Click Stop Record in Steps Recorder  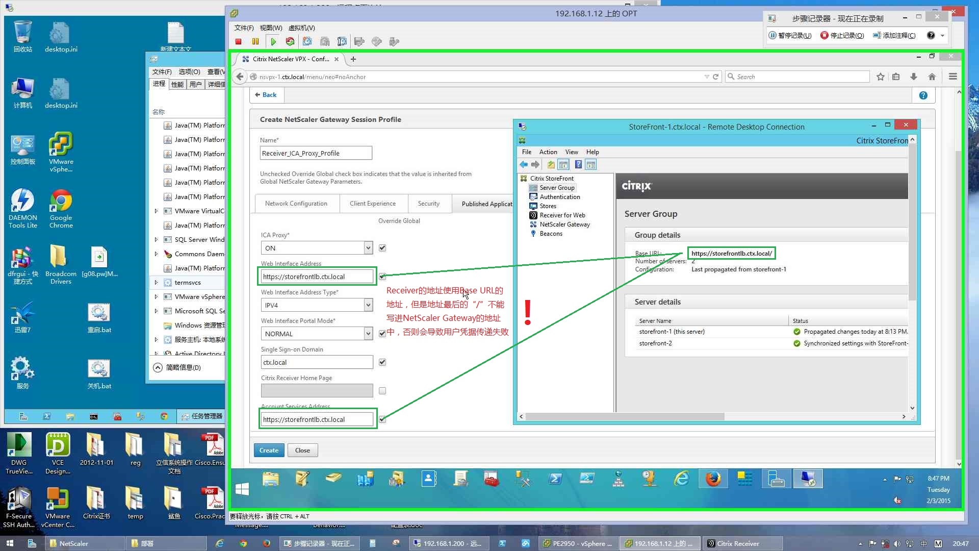click(842, 35)
